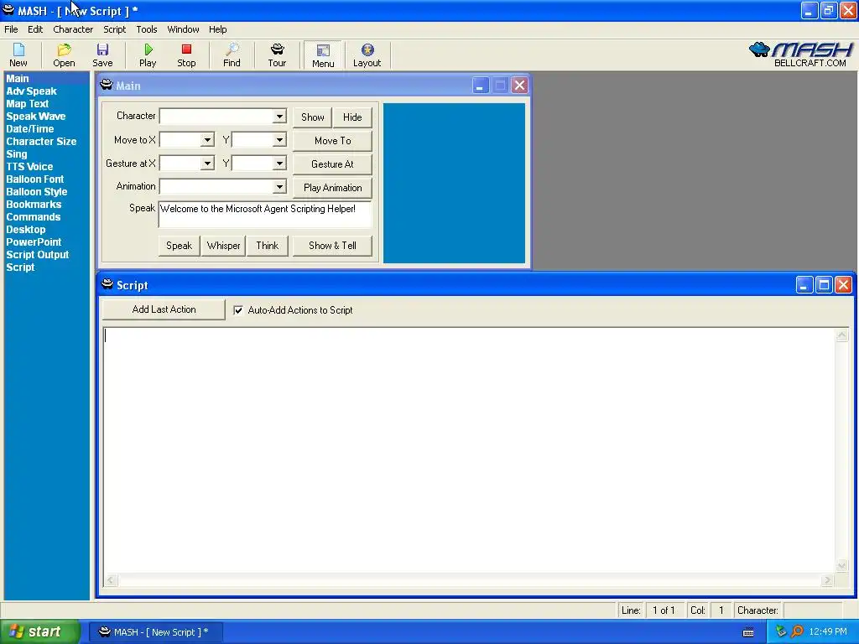This screenshot has width=859, height=644.
Task: Click the Hide character button
Action: 352,117
